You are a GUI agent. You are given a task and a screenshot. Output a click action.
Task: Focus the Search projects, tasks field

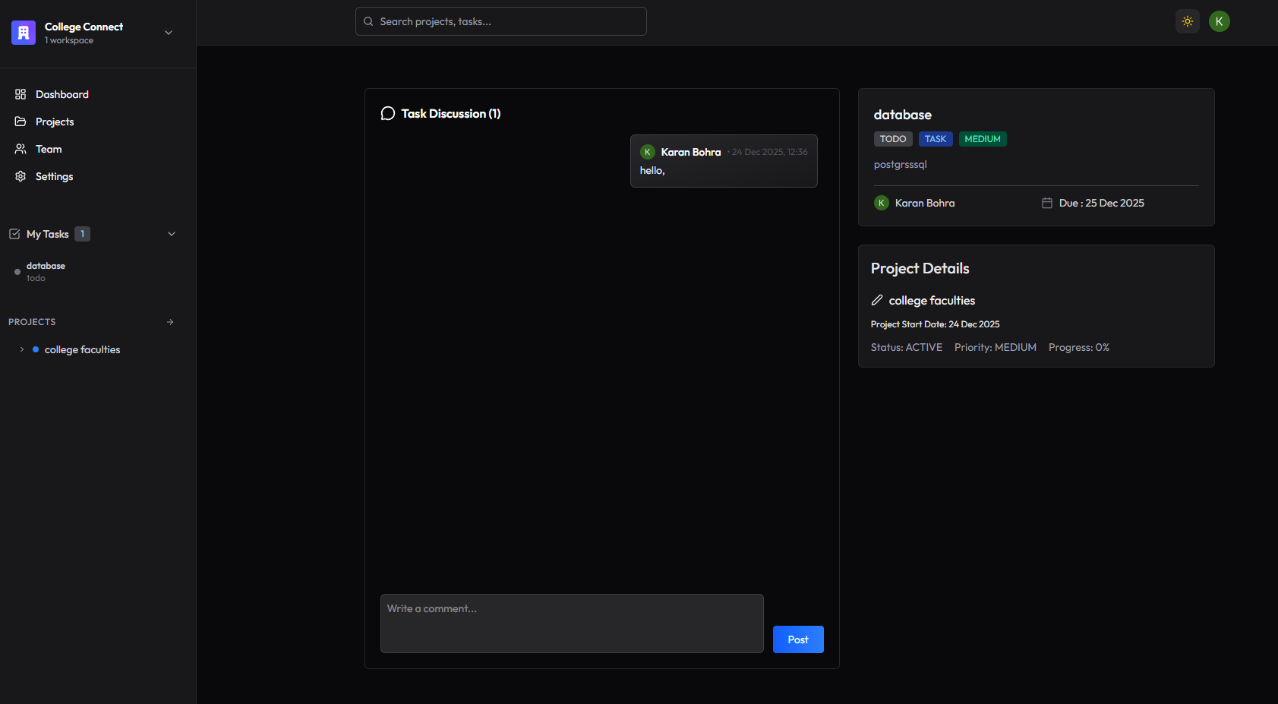click(x=501, y=21)
